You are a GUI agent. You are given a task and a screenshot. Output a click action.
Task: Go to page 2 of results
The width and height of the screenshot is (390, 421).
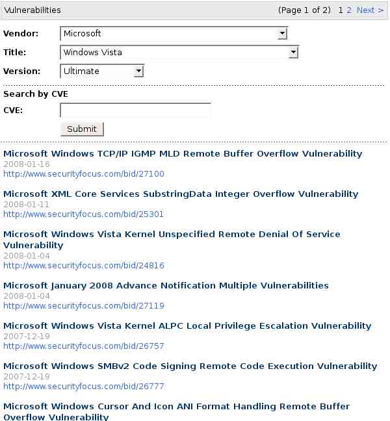pyautogui.click(x=349, y=10)
